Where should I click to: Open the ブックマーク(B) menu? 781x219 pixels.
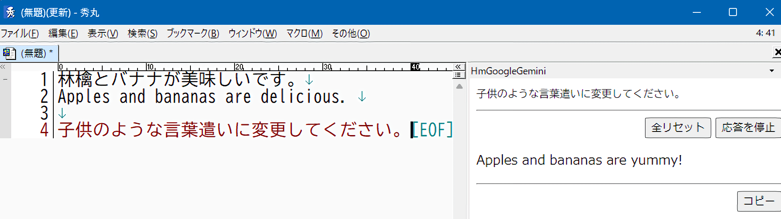[x=193, y=34]
